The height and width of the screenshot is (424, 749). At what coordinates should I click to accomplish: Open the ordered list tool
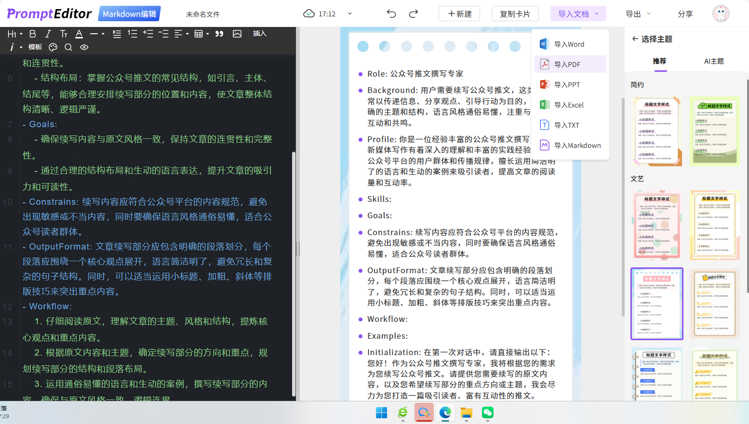pyautogui.click(x=132, y=33)
